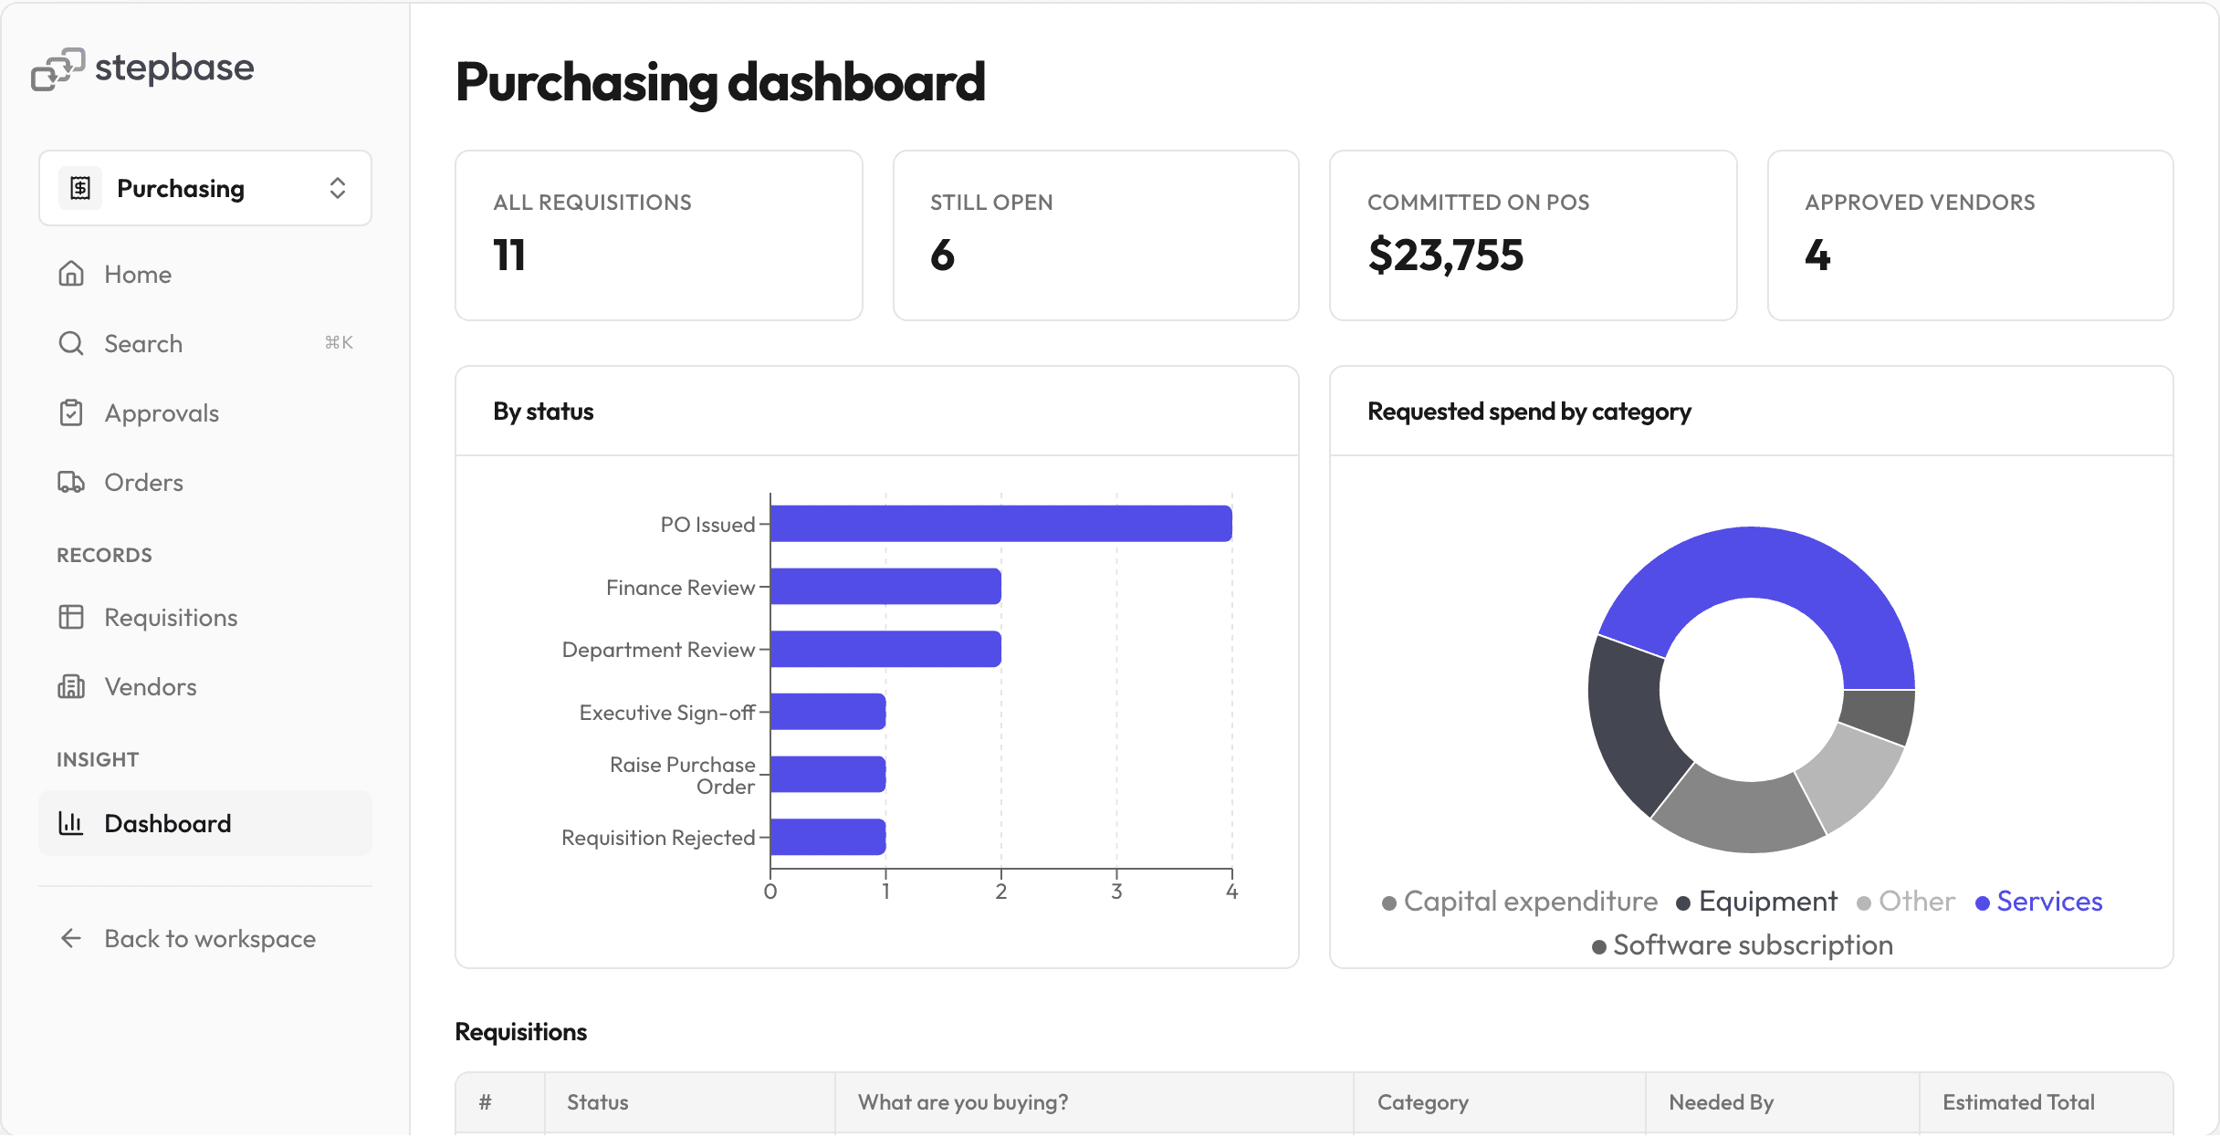Click the PO Issued bar
This screenshot has width=2220, height=1137.
[1001, 524]
